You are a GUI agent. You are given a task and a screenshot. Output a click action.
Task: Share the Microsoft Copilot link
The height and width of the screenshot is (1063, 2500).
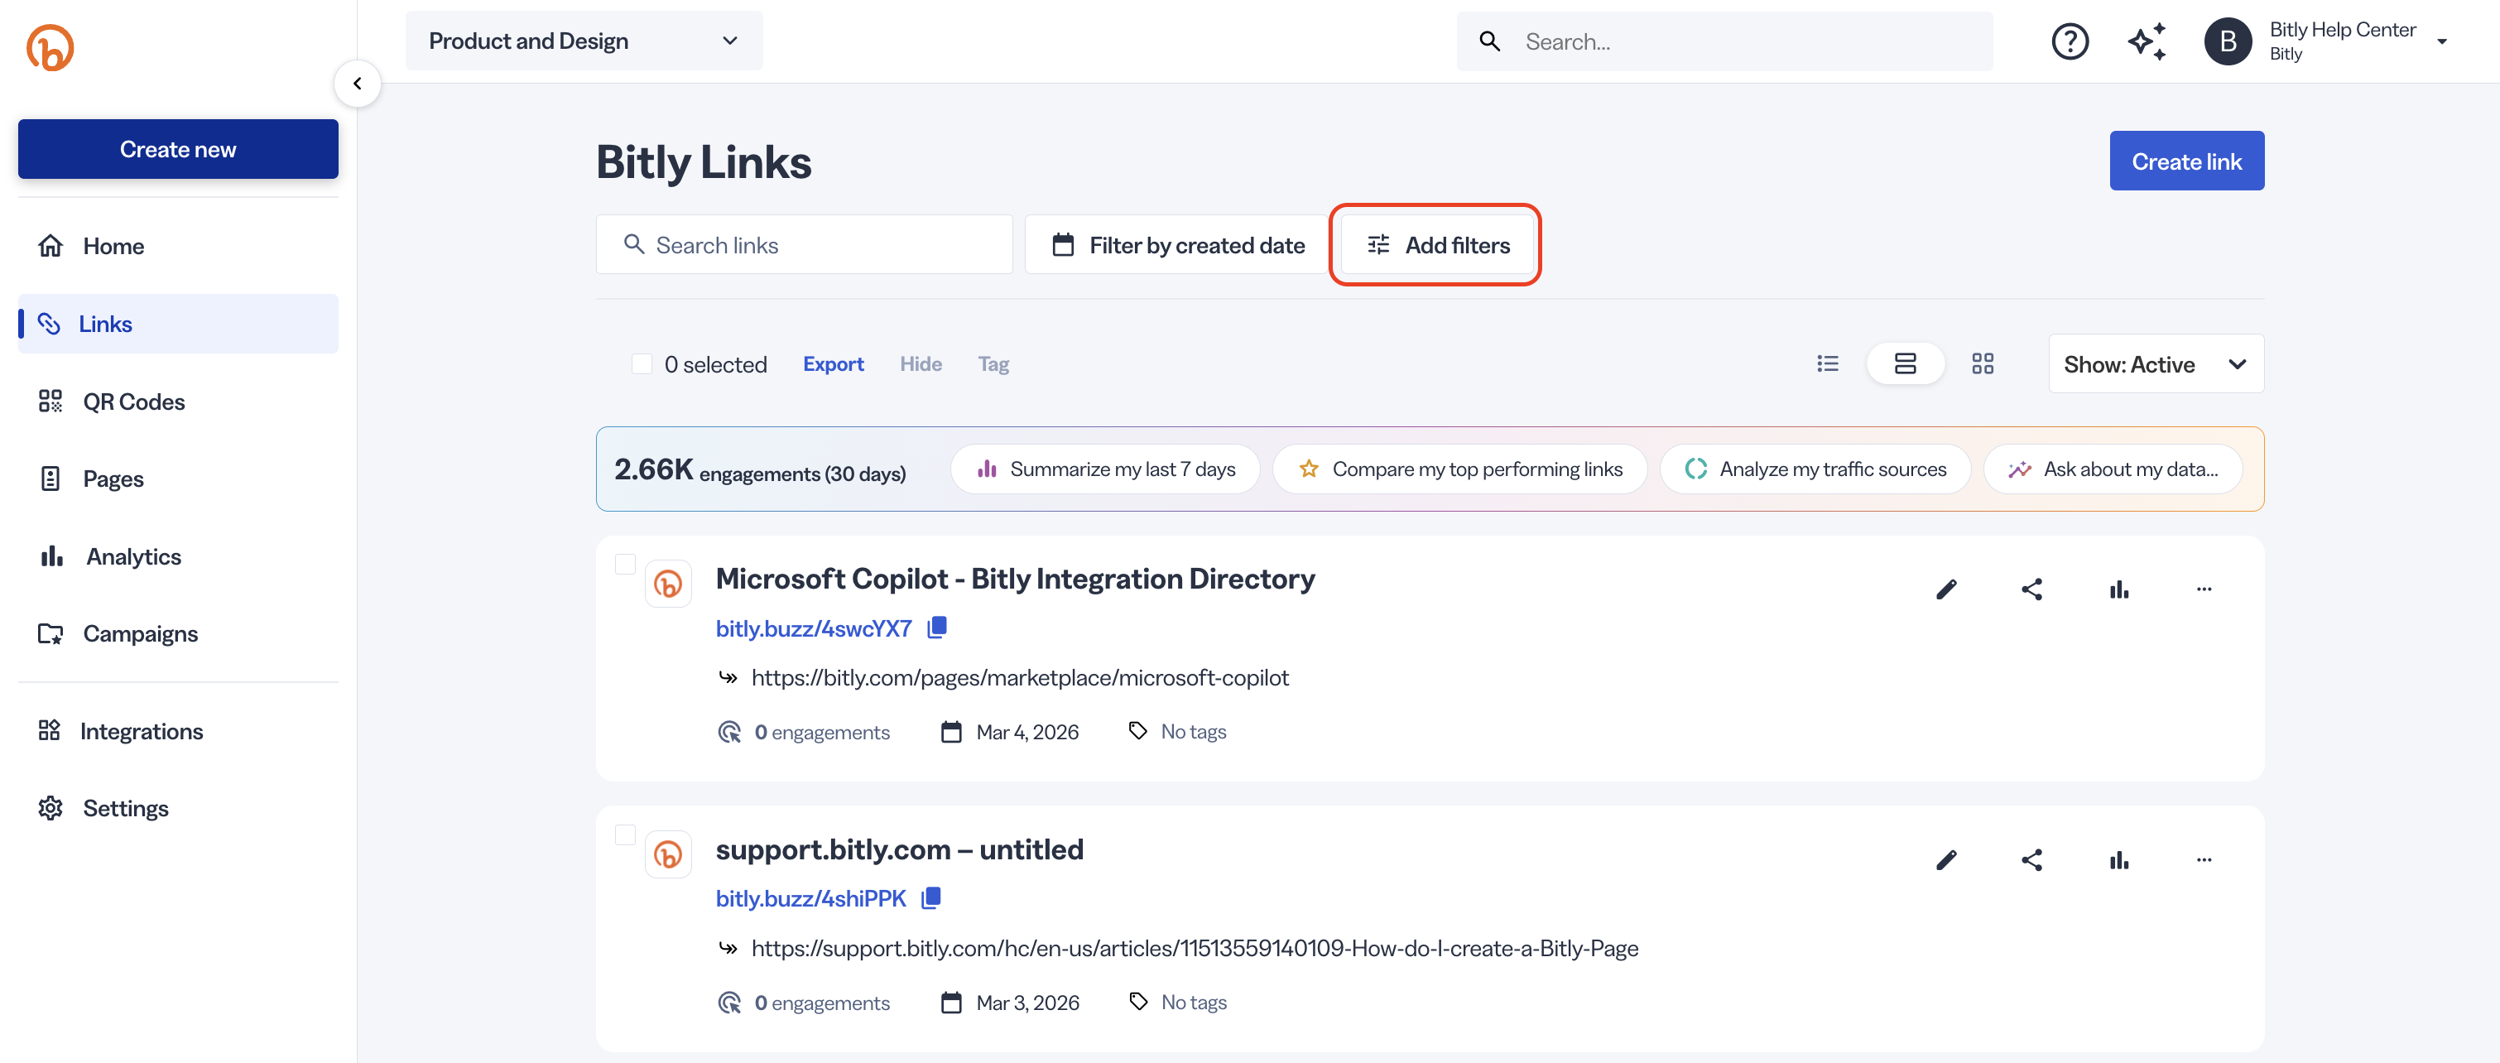tap(2032, 589)
